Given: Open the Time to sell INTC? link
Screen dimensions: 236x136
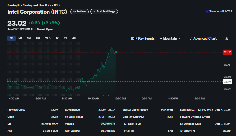Looking at the screenshot, I should 221,12.
